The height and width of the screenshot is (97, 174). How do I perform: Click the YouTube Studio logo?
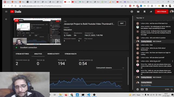pos(16,12)
